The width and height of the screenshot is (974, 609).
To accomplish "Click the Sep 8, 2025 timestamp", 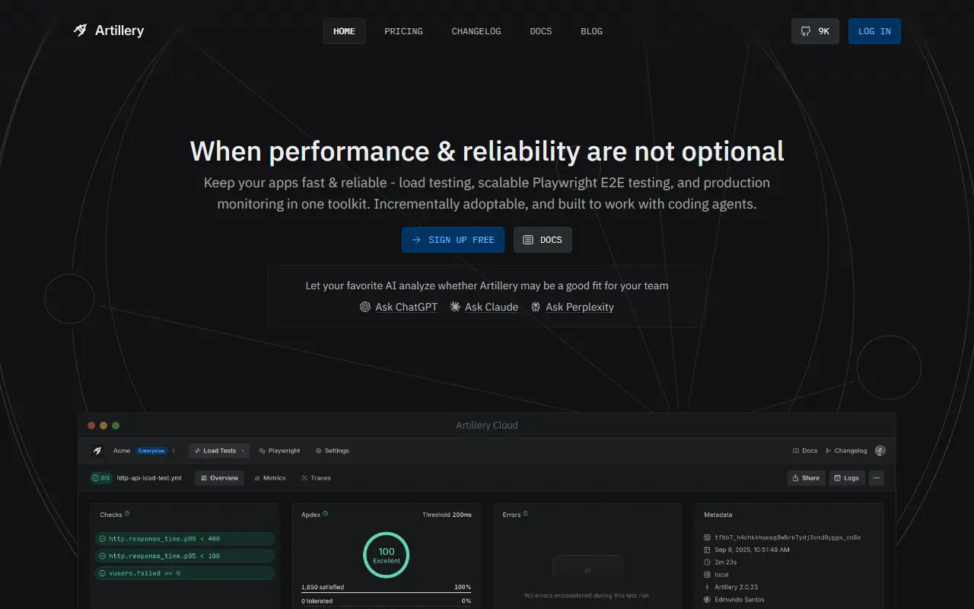I will coord(746,550).
